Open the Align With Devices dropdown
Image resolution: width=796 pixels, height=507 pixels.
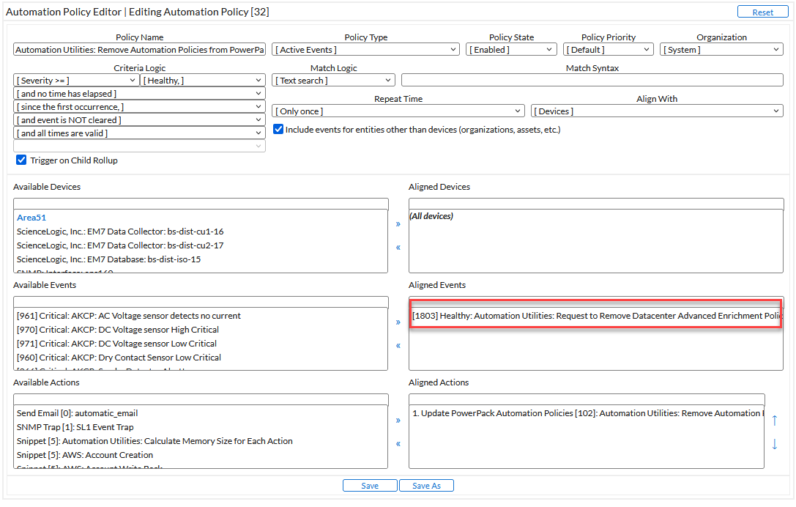657,111
